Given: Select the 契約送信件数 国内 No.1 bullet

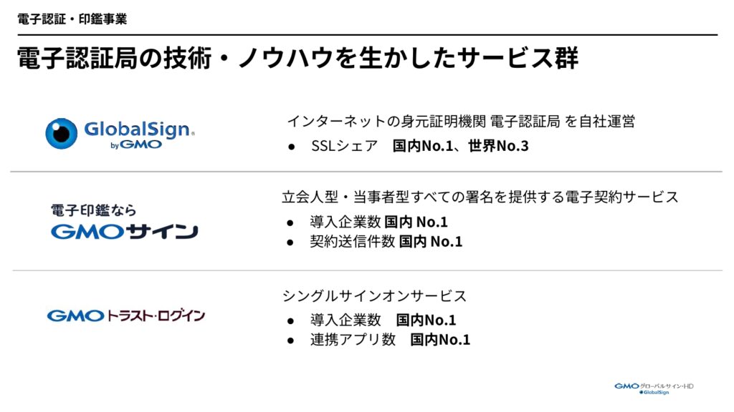Looking at the screenshot, I should point(386,242).
